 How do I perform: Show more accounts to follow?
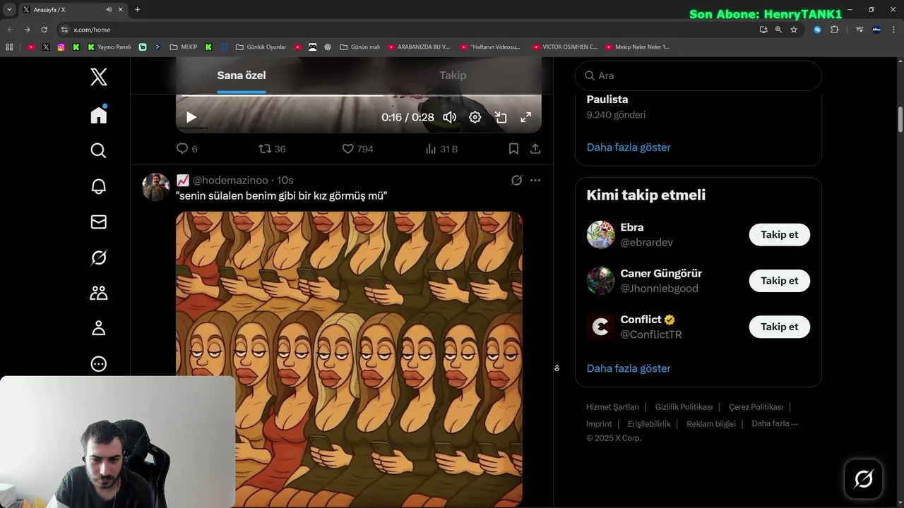(x=629, y=368)
